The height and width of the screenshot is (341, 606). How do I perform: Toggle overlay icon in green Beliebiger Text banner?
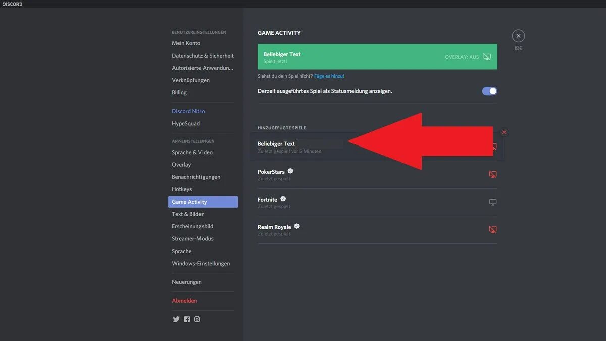pyautogui.click(x=487, y=57)
